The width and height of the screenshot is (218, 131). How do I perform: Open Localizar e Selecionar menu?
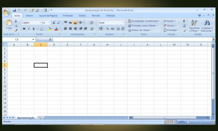207,26
